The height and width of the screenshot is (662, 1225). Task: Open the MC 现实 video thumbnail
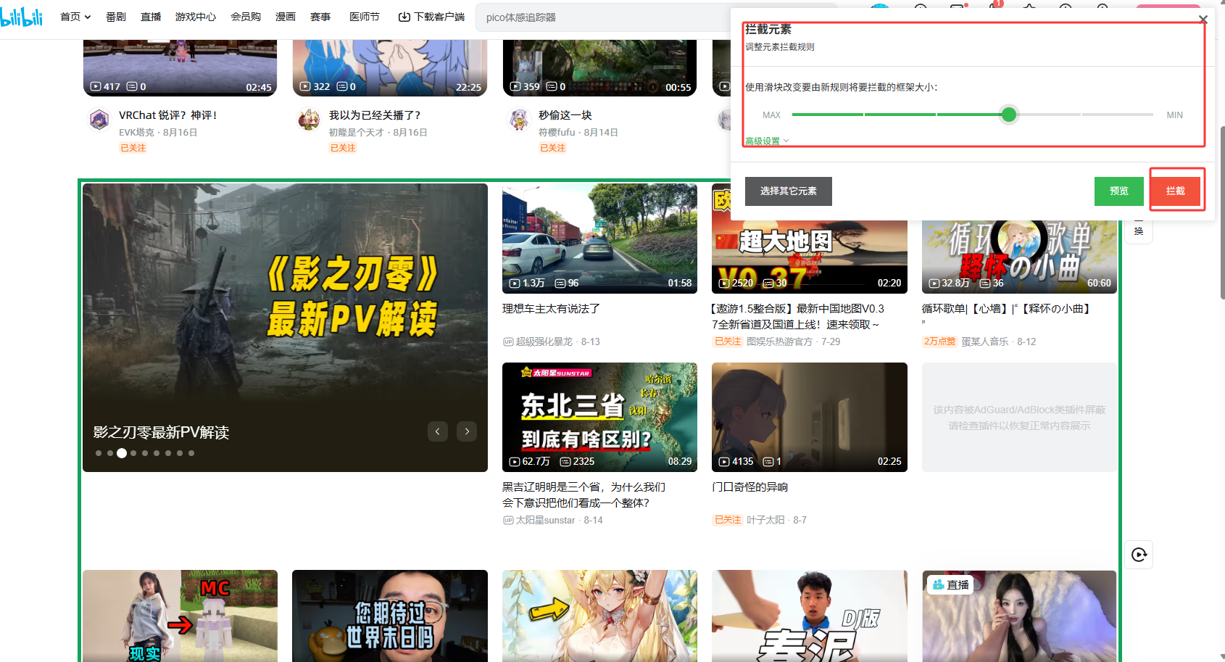coord(180,616)
